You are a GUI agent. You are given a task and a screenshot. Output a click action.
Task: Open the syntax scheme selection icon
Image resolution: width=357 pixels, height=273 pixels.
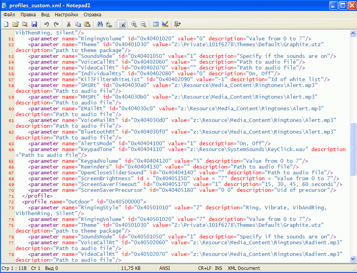coord(156,24)
